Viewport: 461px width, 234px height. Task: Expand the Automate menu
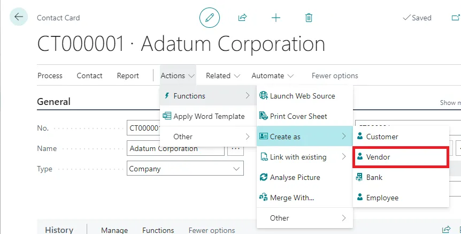pos(273,76)
